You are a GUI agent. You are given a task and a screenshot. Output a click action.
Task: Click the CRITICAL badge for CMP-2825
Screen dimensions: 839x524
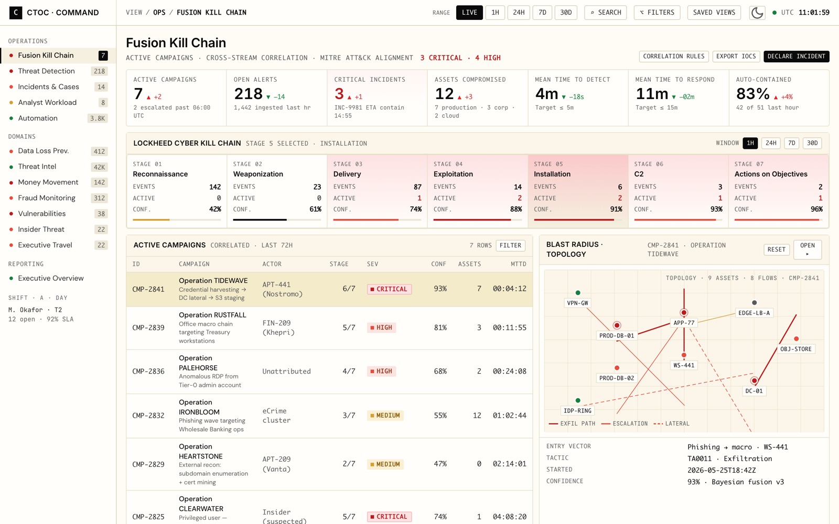click(x=389, y=517)
